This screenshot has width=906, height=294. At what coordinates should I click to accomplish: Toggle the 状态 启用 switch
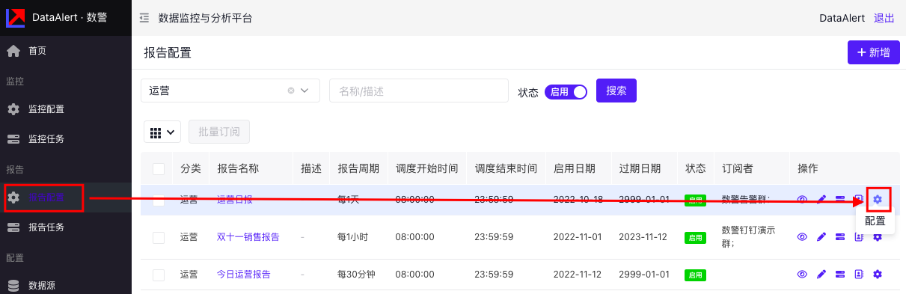click(x=566, y=91)
